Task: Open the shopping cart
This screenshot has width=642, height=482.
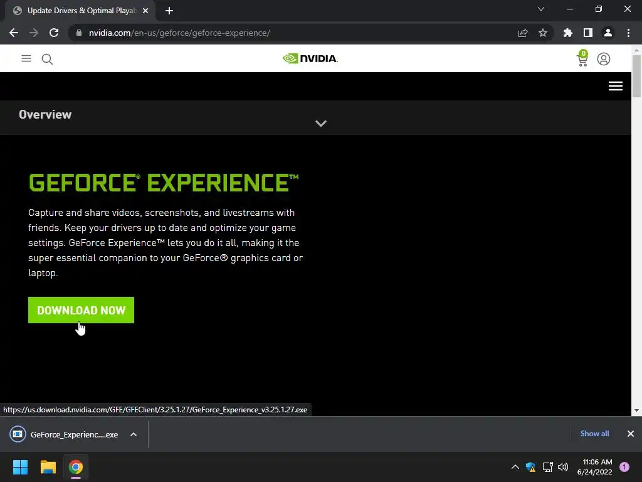Action: pos(582,58)
